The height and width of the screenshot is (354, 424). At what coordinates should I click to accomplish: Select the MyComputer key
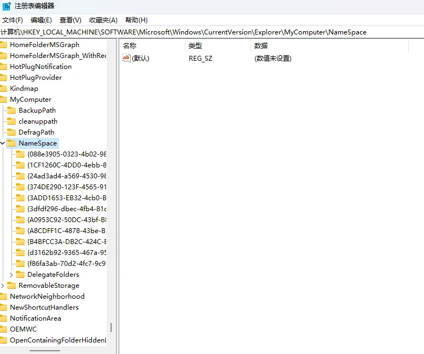31,100
